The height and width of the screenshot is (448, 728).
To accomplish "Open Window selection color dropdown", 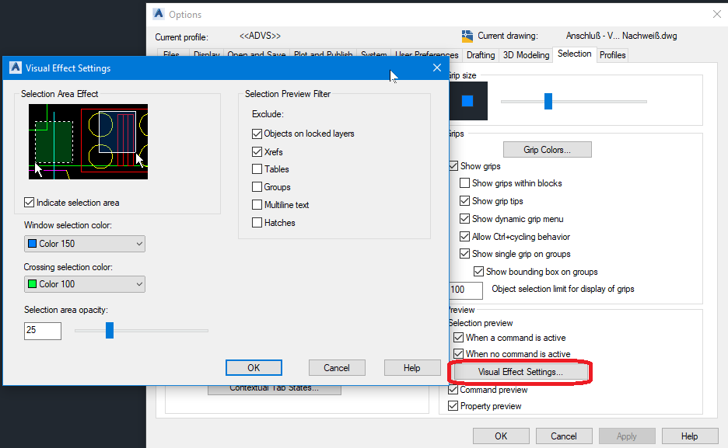I will pos(85,244).
